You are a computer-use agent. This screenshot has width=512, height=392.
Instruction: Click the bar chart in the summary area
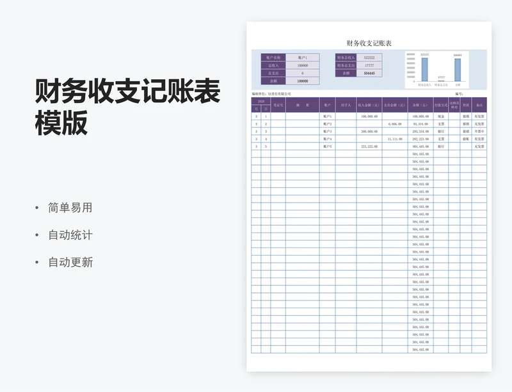click(437, 70)
